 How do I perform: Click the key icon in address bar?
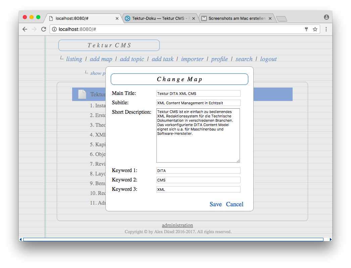click(306, 29)
